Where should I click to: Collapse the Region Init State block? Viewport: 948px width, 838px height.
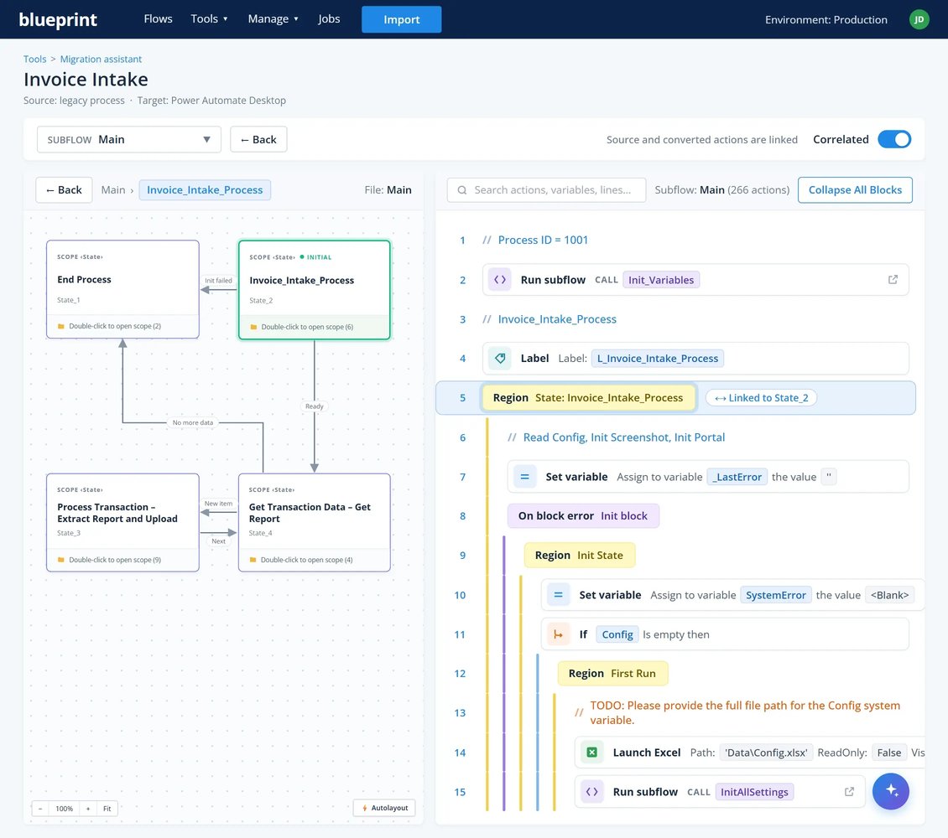pos(579,555)
